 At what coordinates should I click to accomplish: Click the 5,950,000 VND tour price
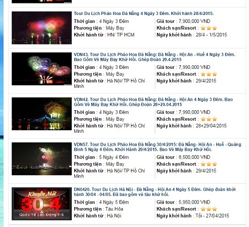coord(194,202)
